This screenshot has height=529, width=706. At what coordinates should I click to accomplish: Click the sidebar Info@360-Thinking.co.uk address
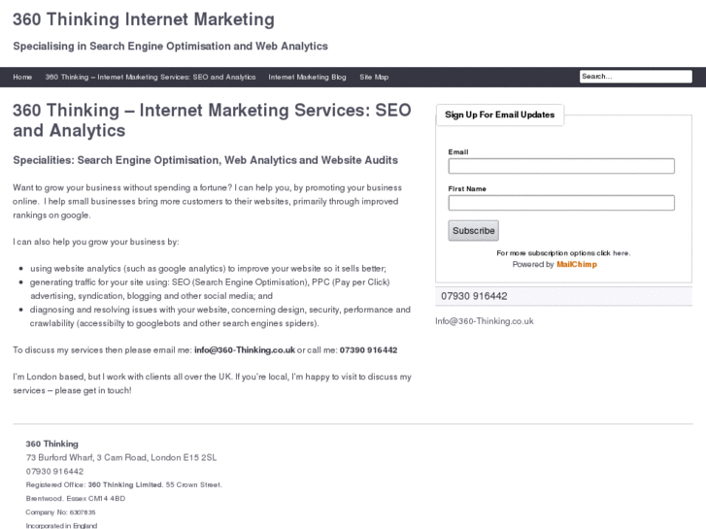click(485, 320)
